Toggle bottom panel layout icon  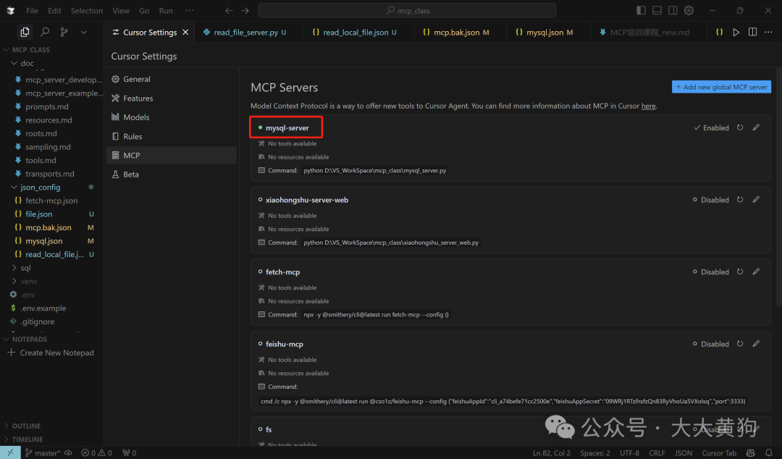pyautogui.click(x=657, y=10)
